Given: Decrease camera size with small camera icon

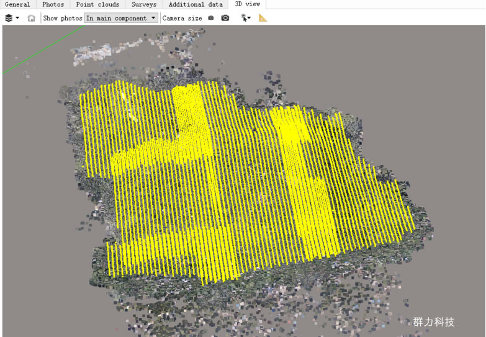Looking at the screenshot, I should point(211,18).
